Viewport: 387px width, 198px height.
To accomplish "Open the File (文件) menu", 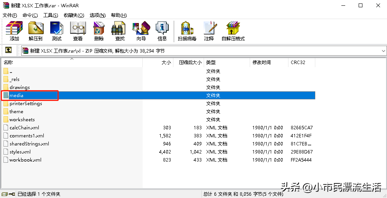I will [x=10, y=15].
